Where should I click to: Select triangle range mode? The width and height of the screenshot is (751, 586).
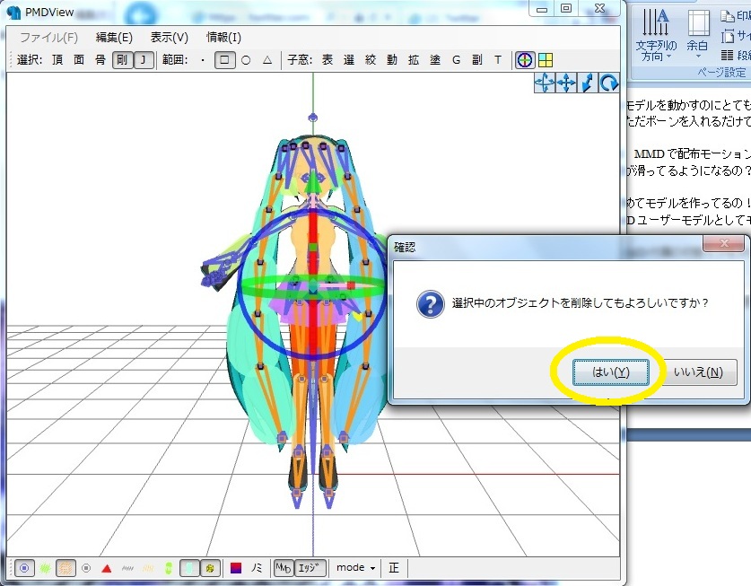[267, 60]
